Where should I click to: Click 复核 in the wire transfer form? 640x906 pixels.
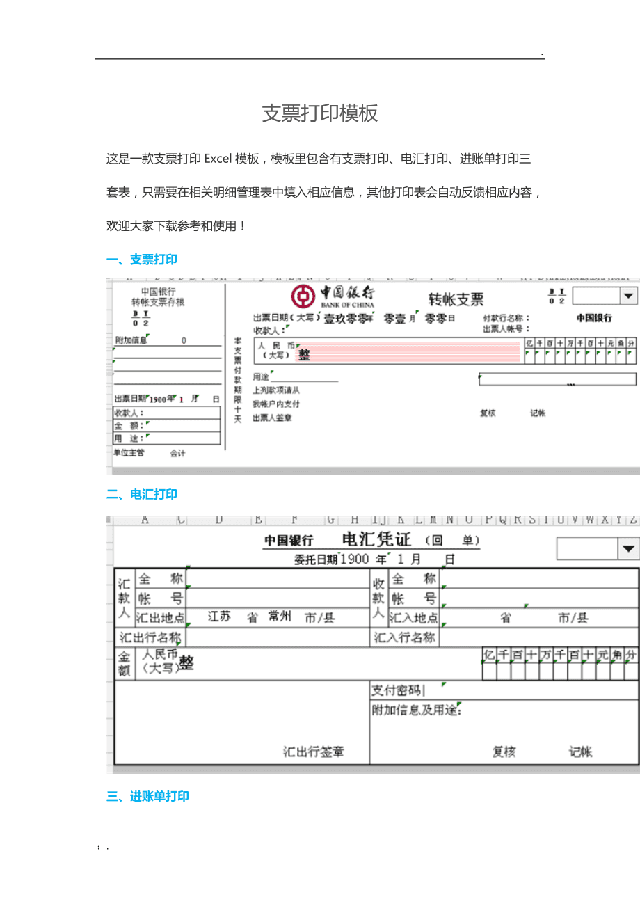[504, 752]
